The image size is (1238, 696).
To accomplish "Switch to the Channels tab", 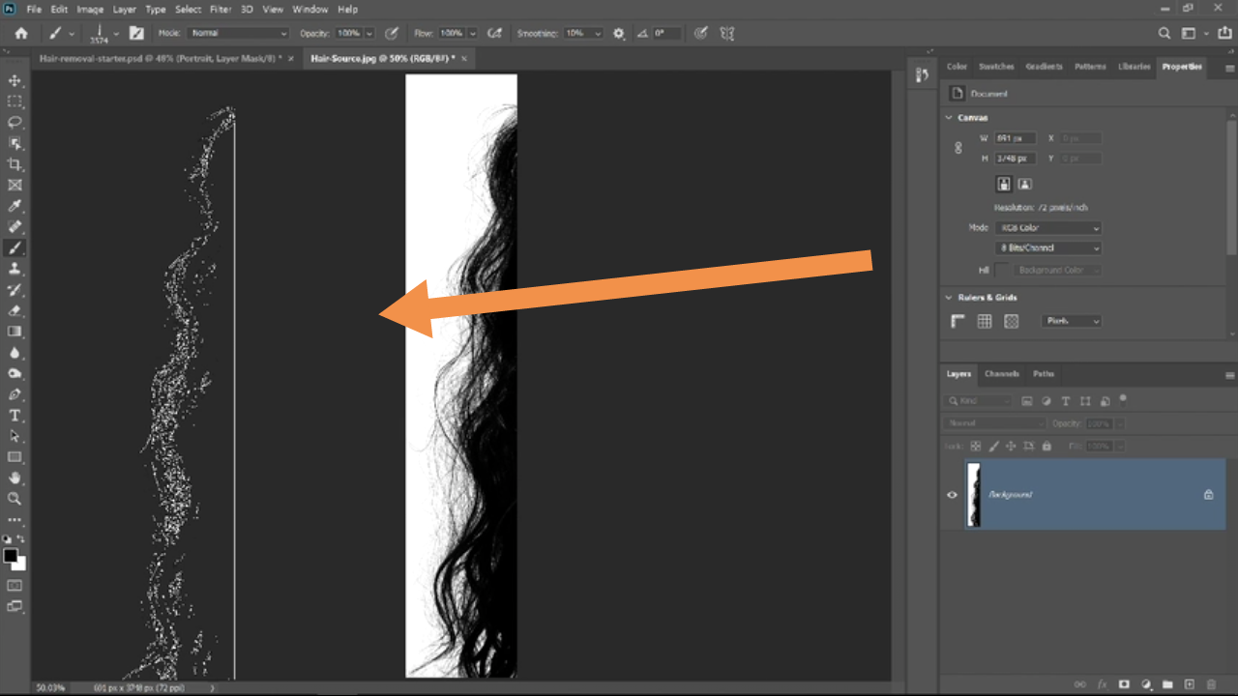I will [x=1001, y=374].
